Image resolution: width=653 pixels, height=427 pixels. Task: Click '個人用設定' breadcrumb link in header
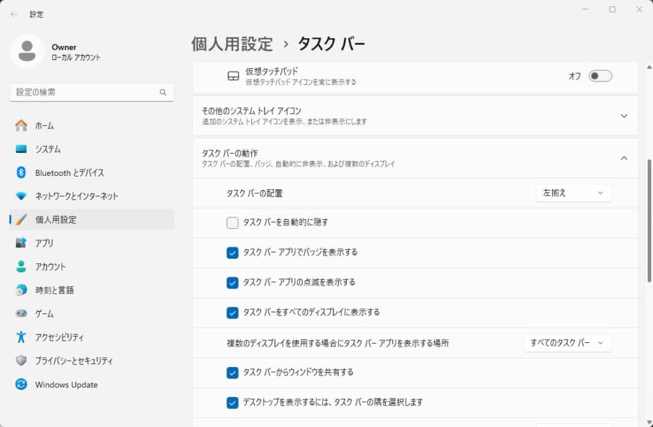point(232,44)
